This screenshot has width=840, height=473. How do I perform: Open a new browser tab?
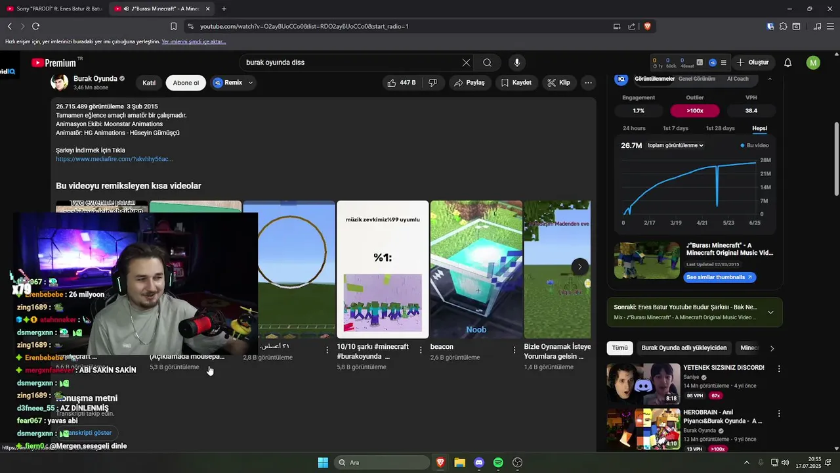click(224, 9)
